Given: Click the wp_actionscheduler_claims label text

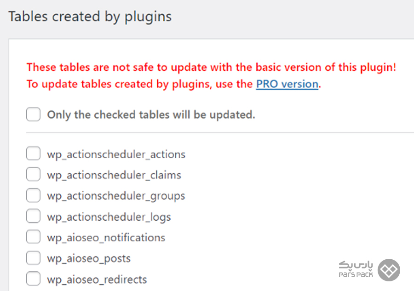Looking at the screenshot, I should [x=114, y=176].
